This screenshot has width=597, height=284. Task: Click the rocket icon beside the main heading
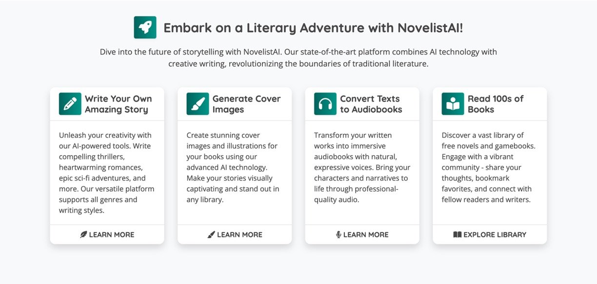tap(145, 27)
